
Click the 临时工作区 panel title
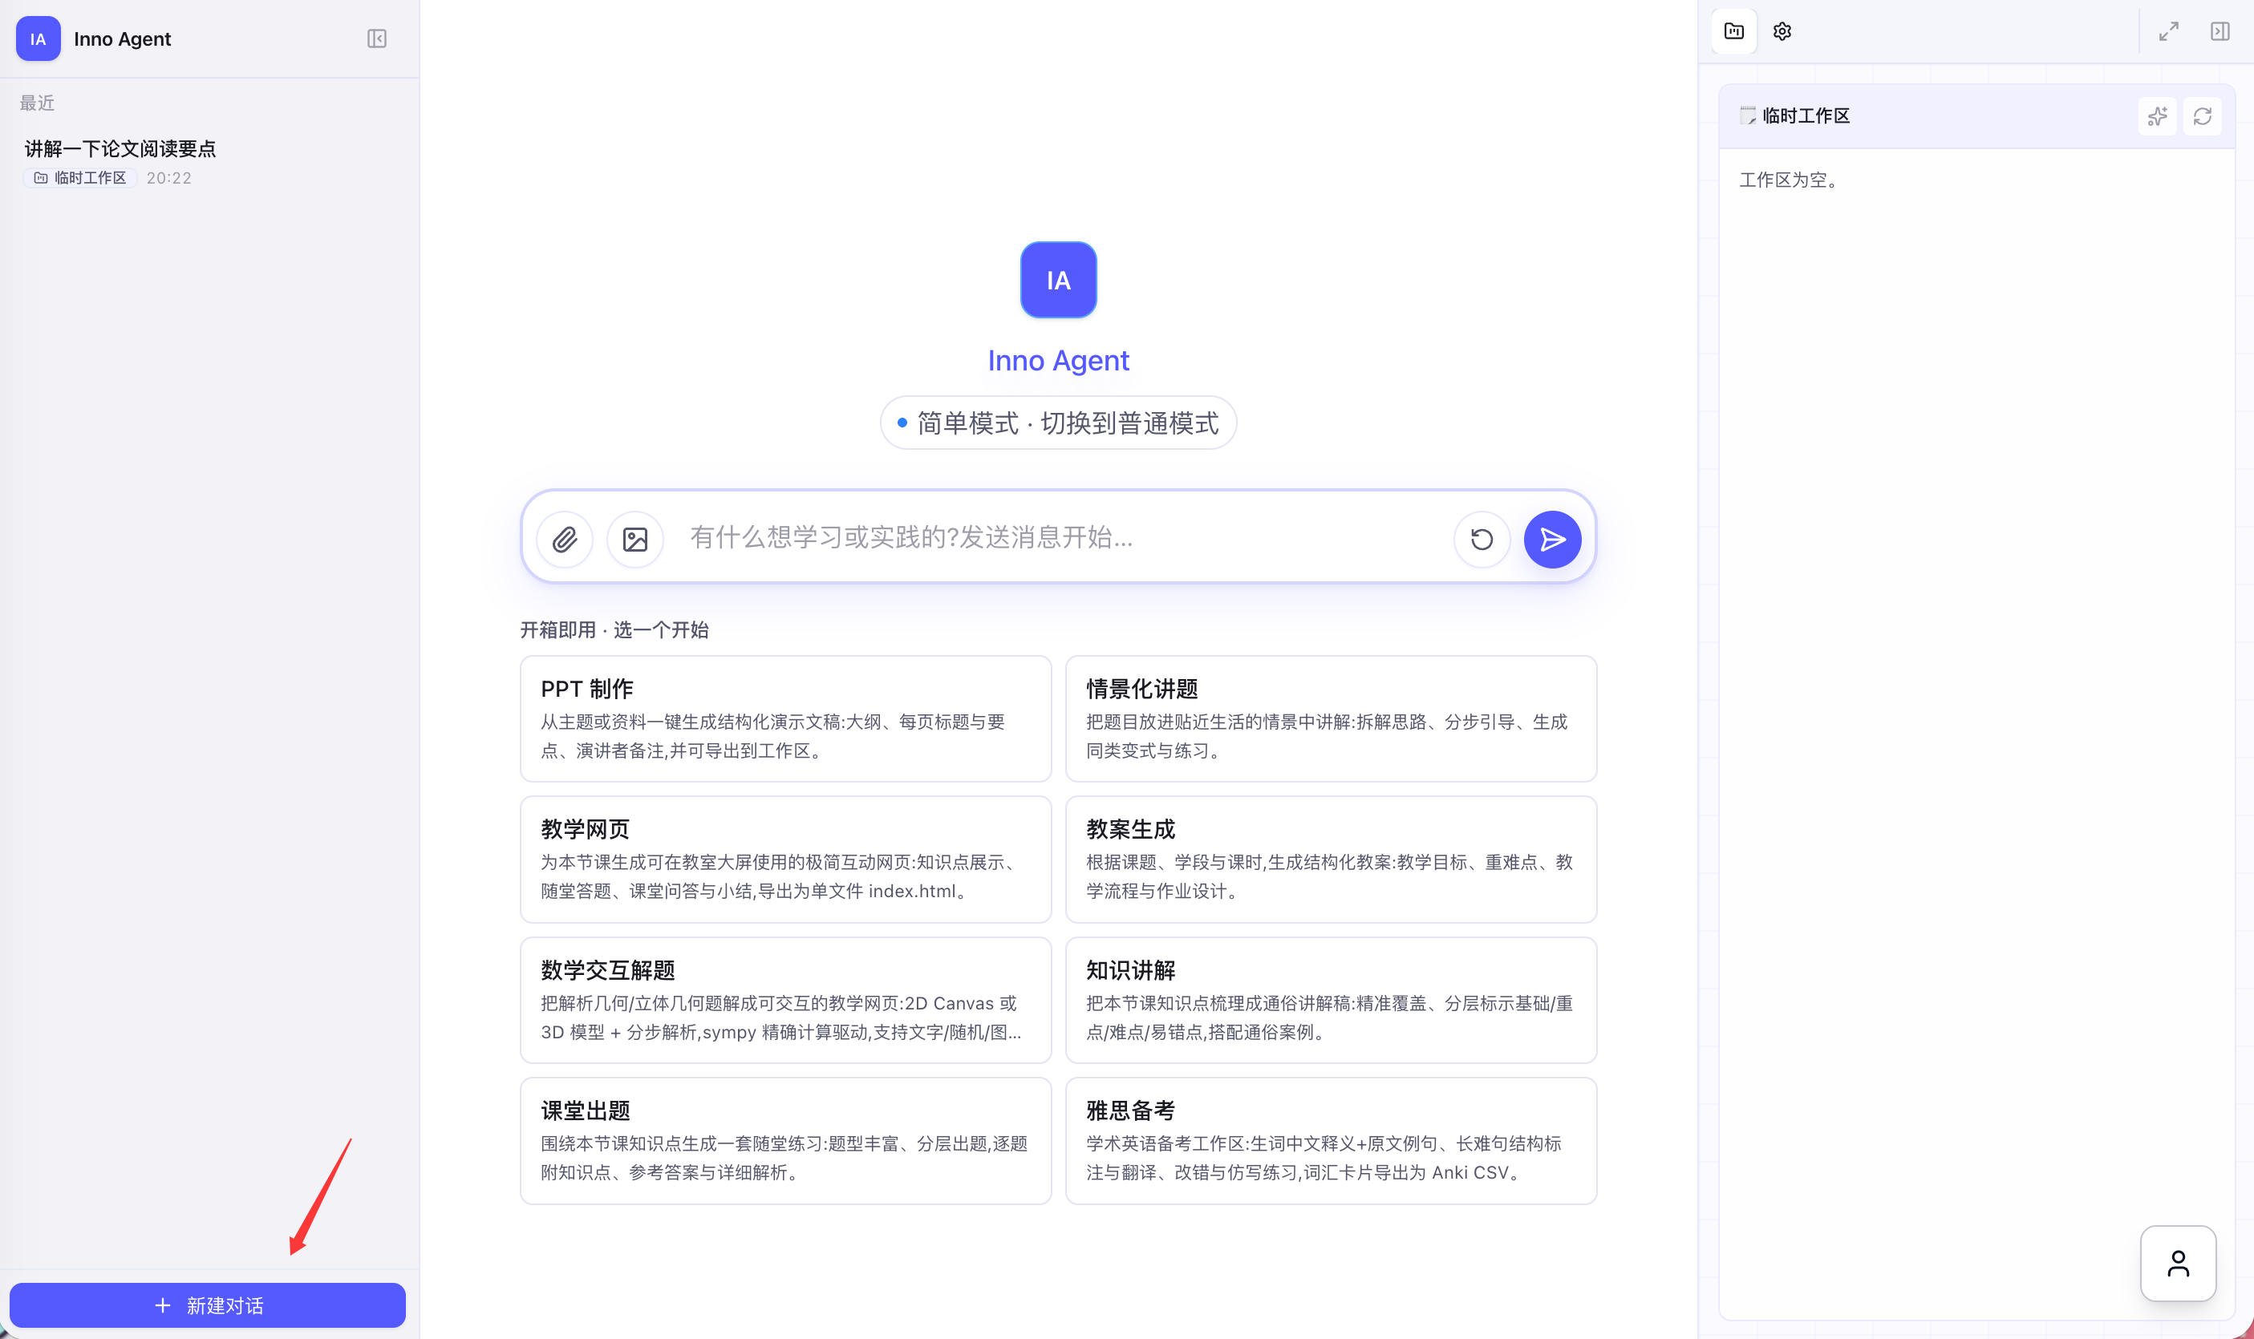tap(1806, 115)
